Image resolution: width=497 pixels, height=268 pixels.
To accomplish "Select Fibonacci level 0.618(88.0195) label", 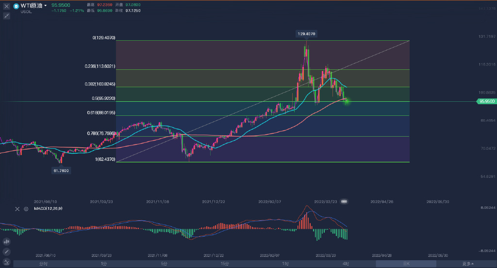I will [101, 112].
